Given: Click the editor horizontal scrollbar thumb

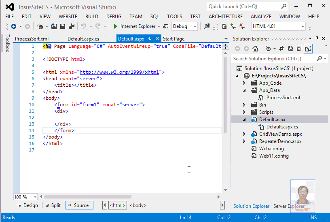Looking at the screenshot, I should coord(88,197).
